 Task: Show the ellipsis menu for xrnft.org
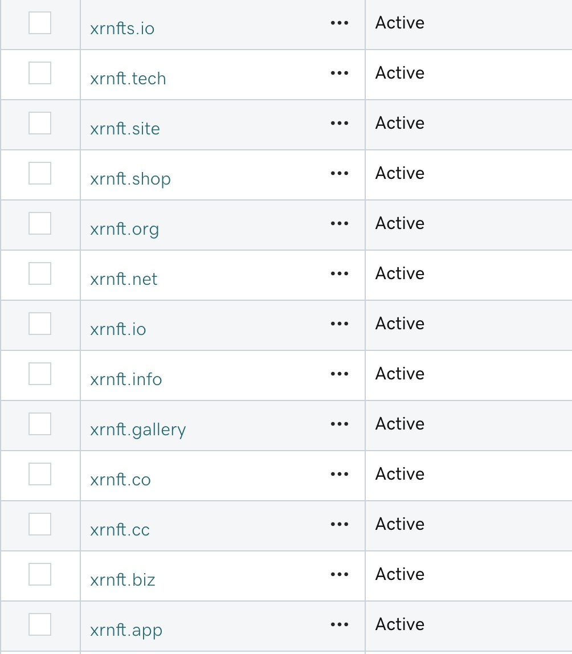coord(339,223)
